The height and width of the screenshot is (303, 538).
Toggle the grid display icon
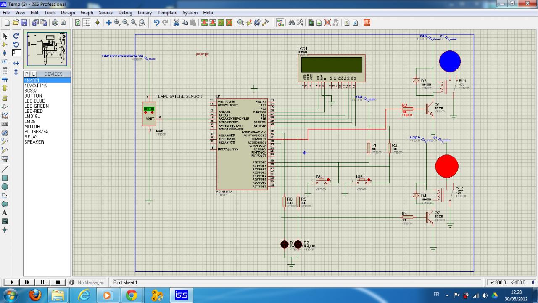(86, 23)
